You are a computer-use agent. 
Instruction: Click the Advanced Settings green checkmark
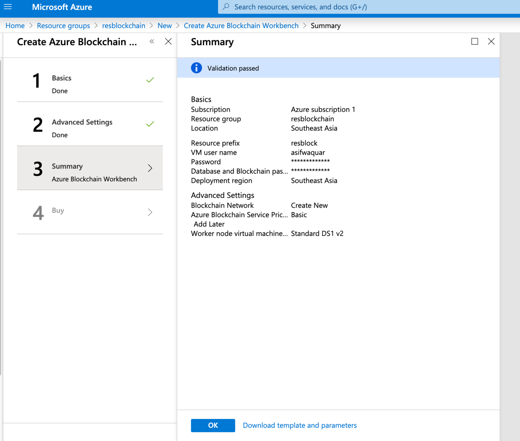coord(150,124)
